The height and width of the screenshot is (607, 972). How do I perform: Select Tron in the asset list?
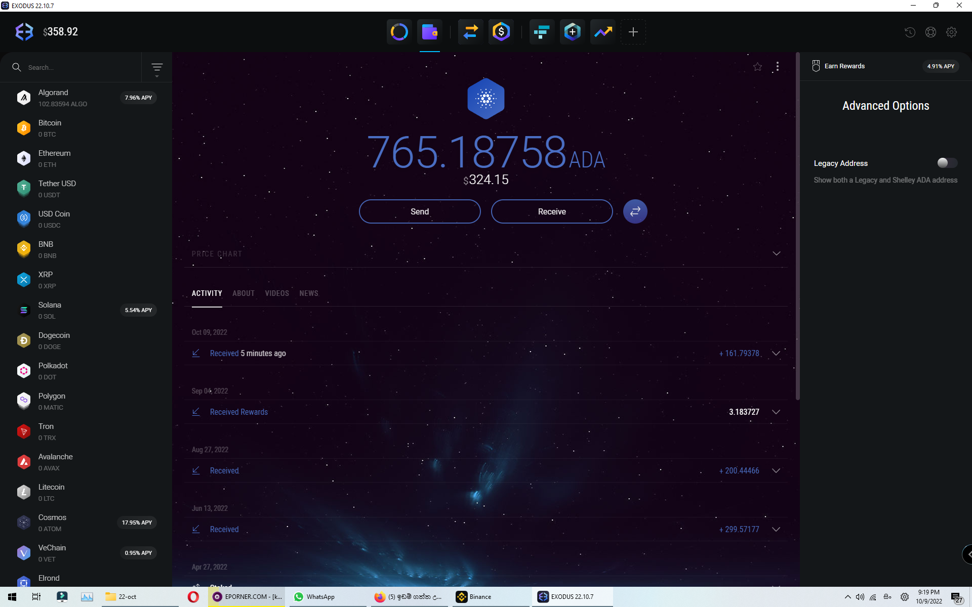click(x=86, y=431)
